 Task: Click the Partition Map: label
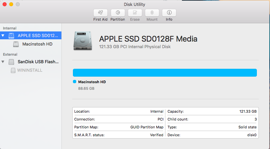[86, 127]
